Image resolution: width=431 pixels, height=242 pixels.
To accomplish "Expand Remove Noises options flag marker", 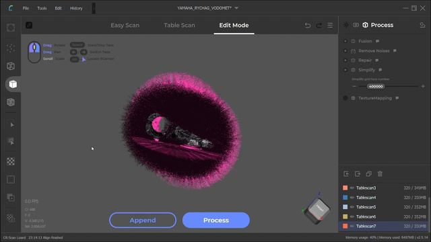I will tap(395, 50).
